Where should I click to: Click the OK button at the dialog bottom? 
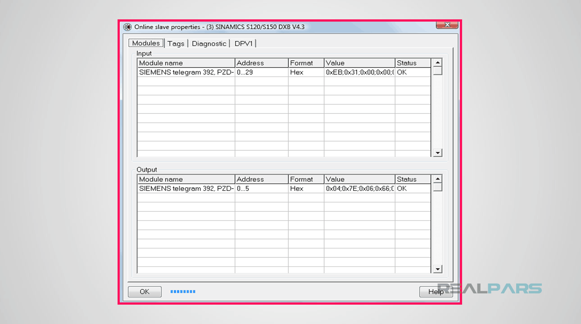[x=145, y=292]
